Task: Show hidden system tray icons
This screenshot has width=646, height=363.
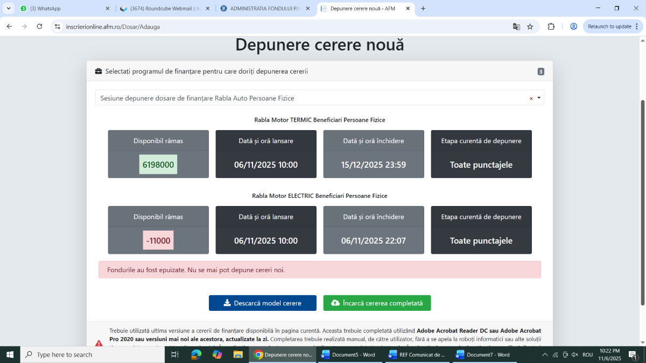Action: click(545, 354)
